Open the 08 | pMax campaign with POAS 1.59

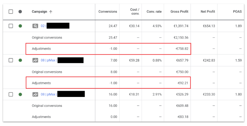coord(49,60)
